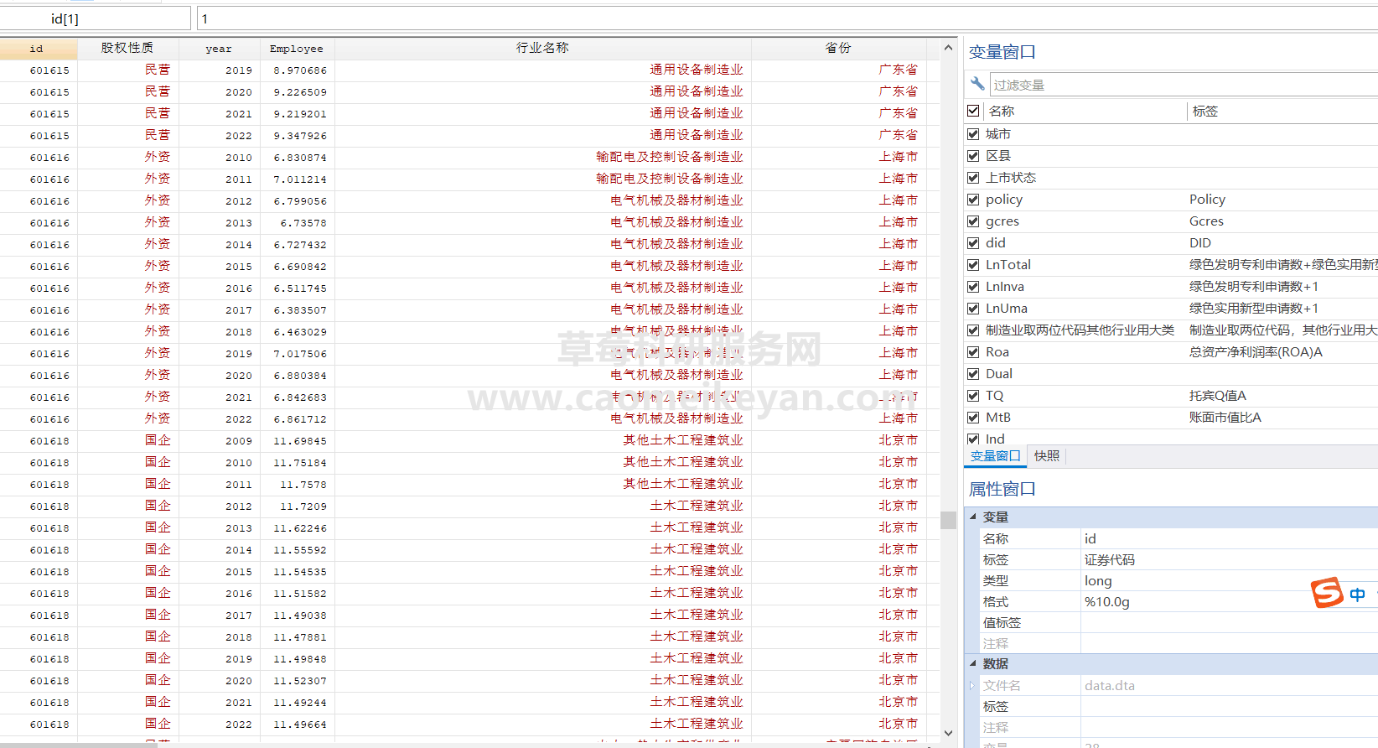Click into the 过滤变量 filter field
Image resolution: width=1378 pixels, height=748 pixels.
point(1184,85)
